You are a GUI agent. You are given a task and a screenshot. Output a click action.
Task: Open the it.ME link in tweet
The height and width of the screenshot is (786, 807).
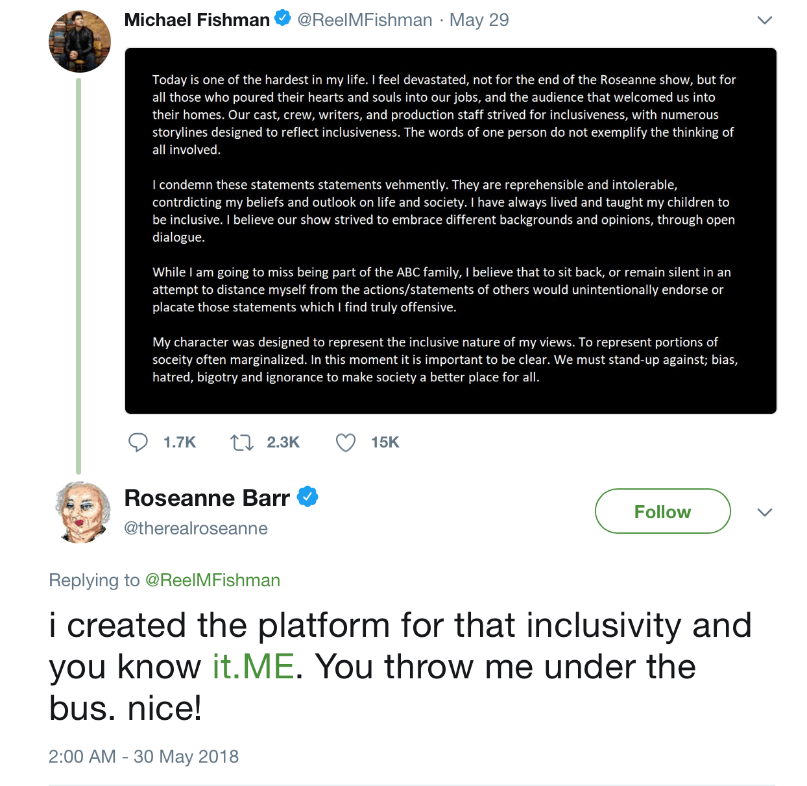click(254, 667)
